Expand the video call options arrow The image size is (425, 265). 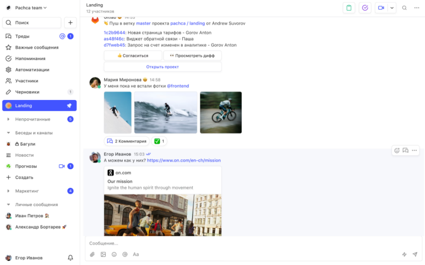coord(392,8)
